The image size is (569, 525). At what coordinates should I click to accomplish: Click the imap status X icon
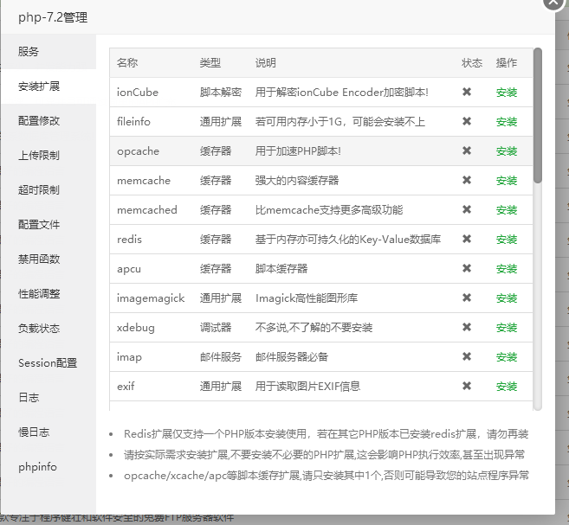point(467,356)
